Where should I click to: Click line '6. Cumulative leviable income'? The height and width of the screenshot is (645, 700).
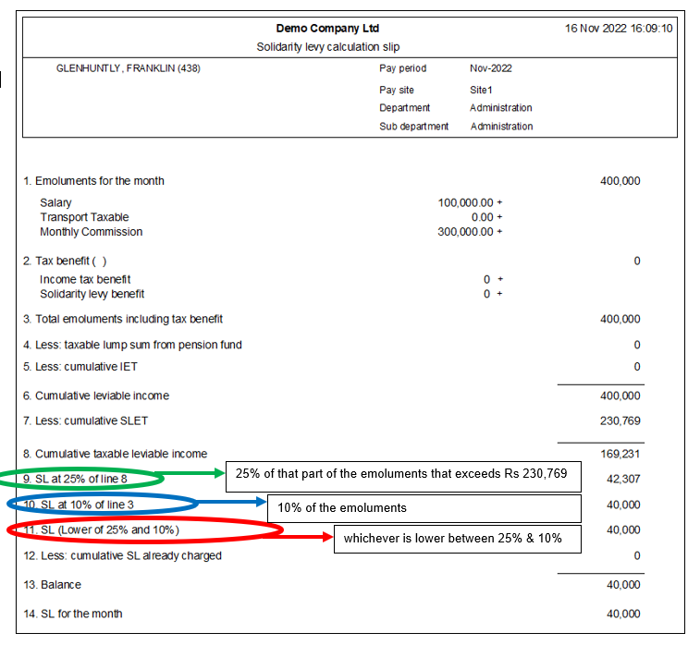[96, 396]
